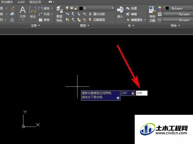The width and height of the screenshot is (193, 144).
Task: Open the Add-ins (附加模块) tab
Action: click(x=7, y=2)
